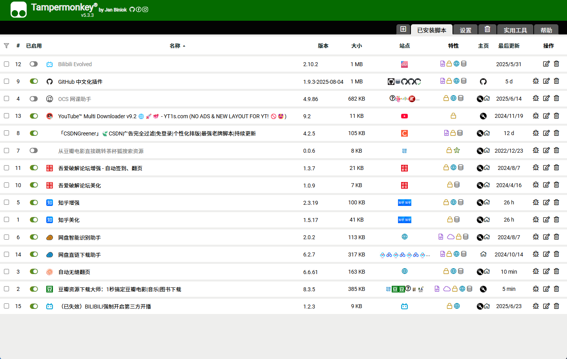Edit the GitHub 中文化插件 script
Image resolution: width=567 pixels, height=359 pixels.
click(546, 81)
